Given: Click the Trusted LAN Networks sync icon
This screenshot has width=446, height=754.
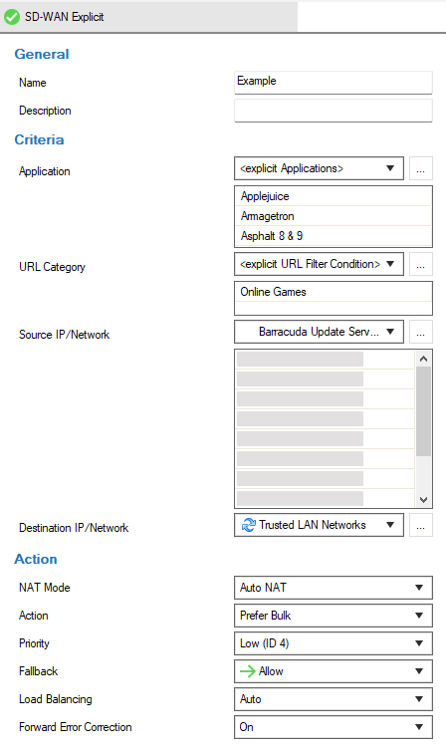Looking at the screenshot, I should [249, 525].
